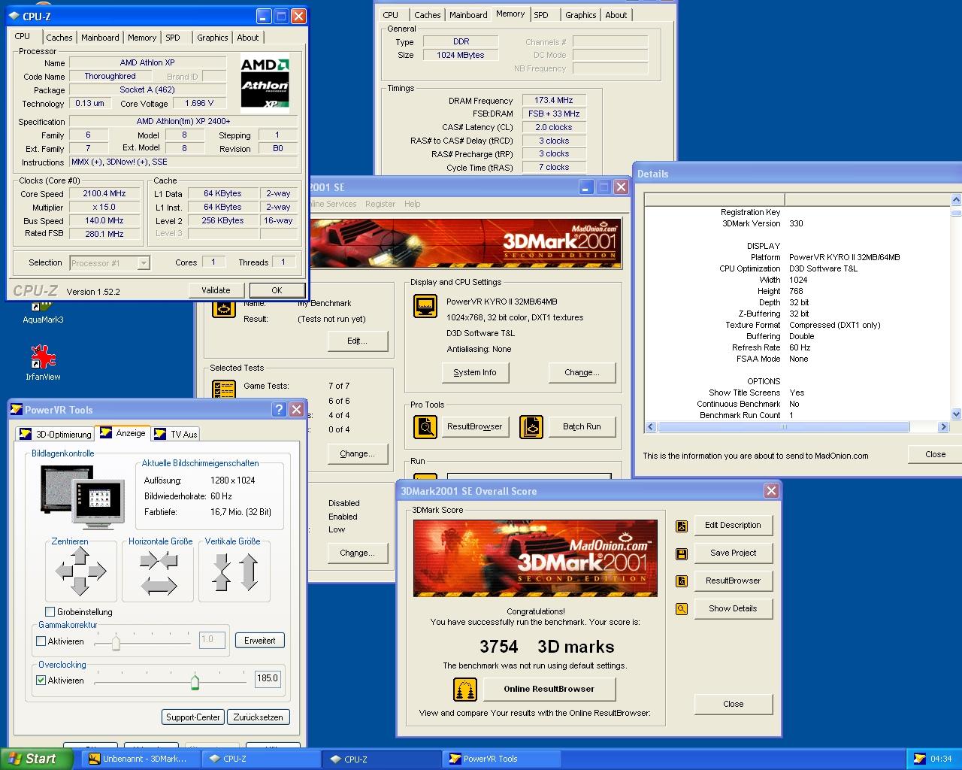Click the monitor preview image in Bildlagenkontrolle
This screenshot has height=770, width=962.
[x=83, y=498]
